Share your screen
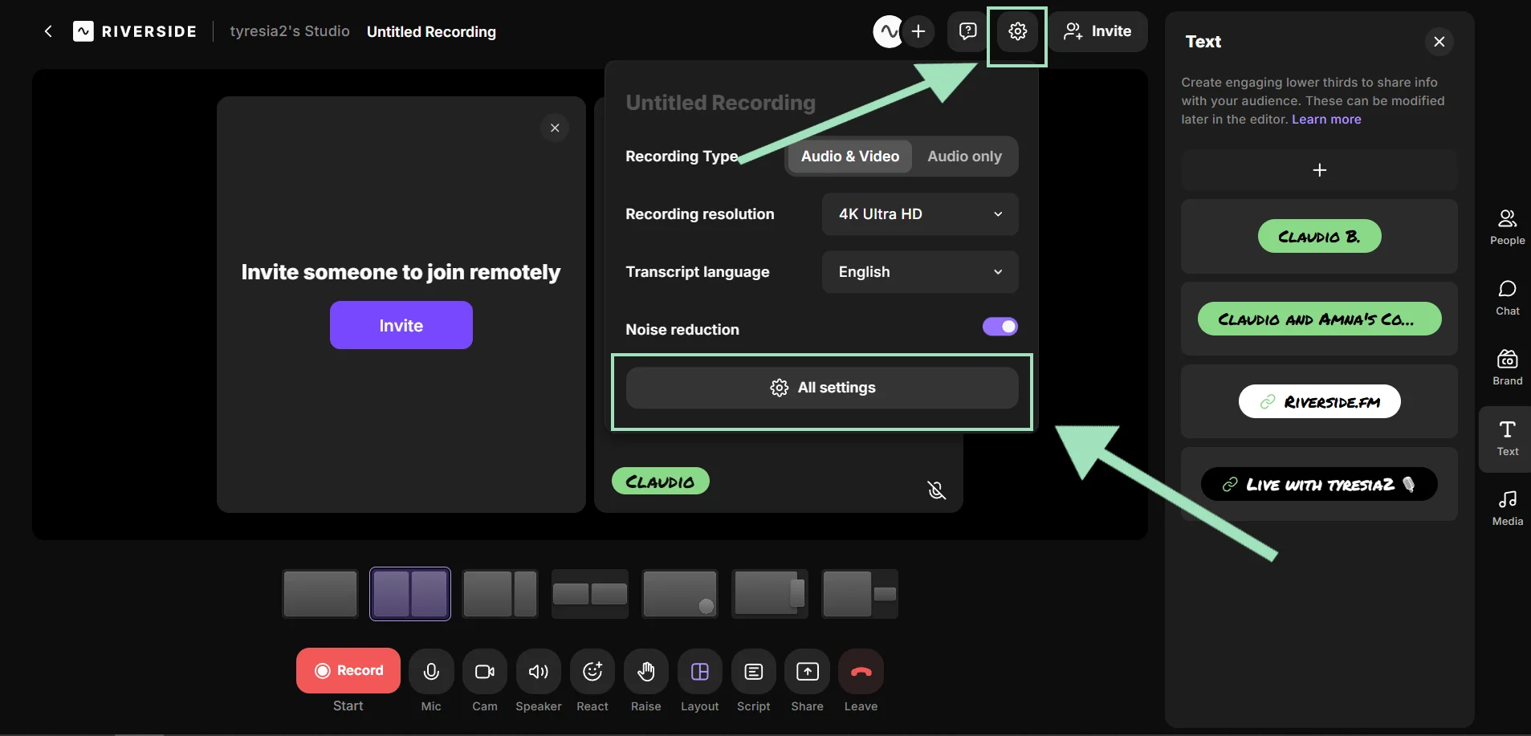 [808, 671]
